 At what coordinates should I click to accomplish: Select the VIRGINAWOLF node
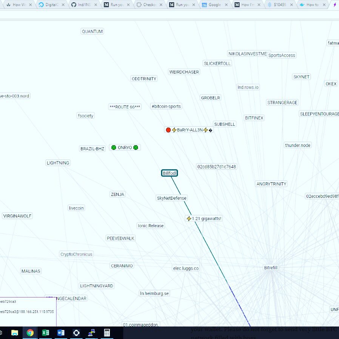coord(17,216)
